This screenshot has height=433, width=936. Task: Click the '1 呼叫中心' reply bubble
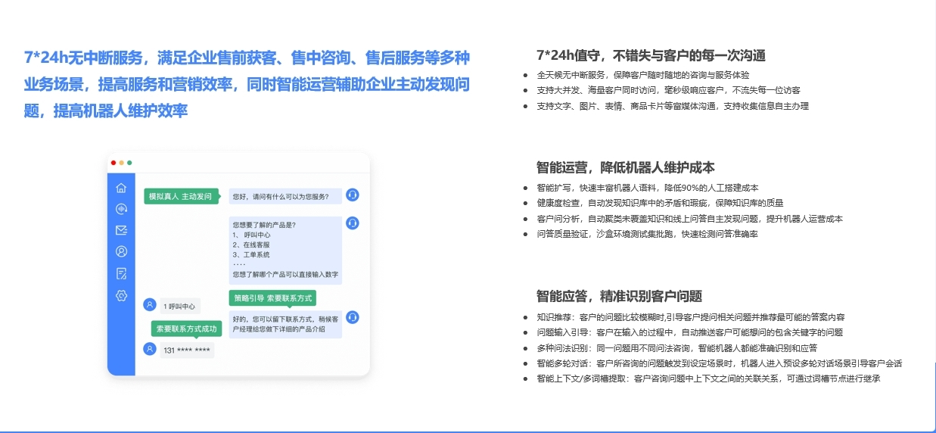point(180,306)
